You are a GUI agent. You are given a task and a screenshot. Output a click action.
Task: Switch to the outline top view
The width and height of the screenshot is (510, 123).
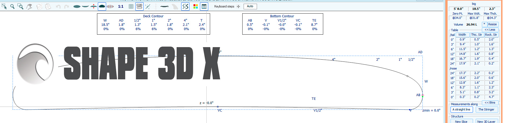click(77, 6)
